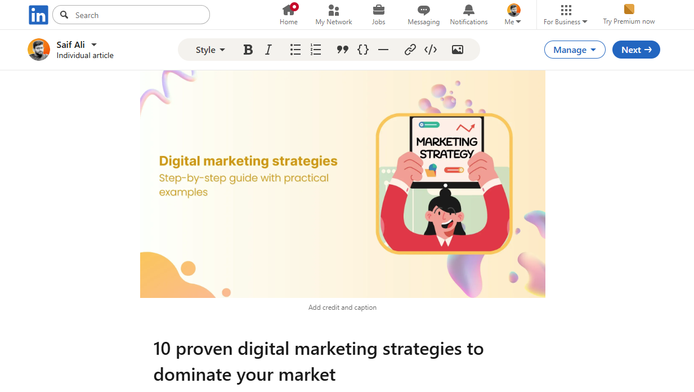This screenshot has width=694, height=392.
Task: Apply block quote formatting
Action: (342, 50)
